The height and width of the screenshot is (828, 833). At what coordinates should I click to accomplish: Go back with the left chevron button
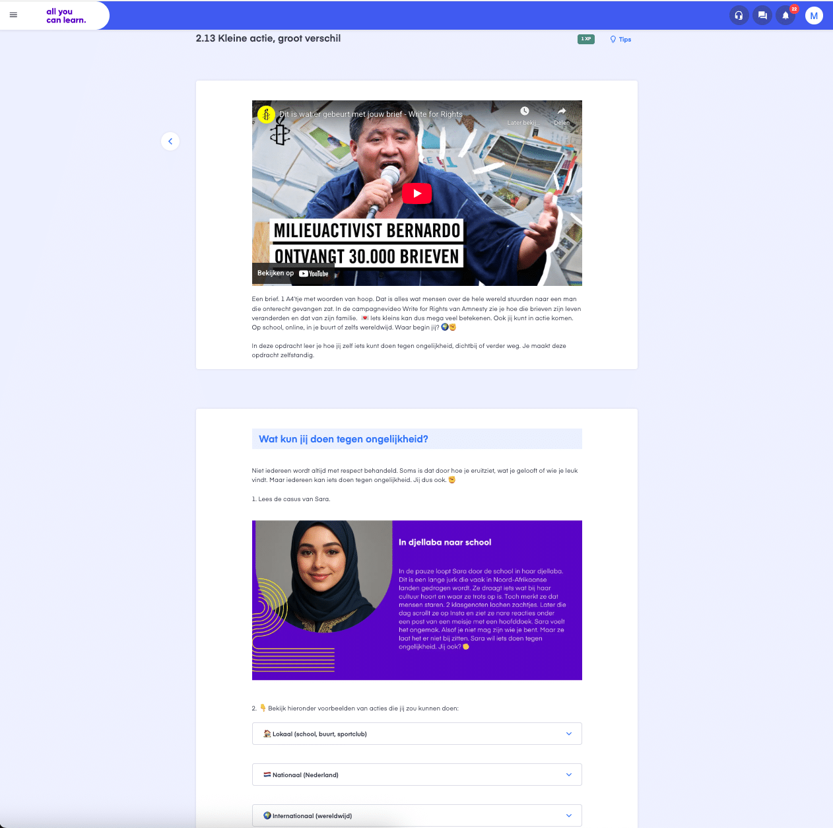pos(170,141)
